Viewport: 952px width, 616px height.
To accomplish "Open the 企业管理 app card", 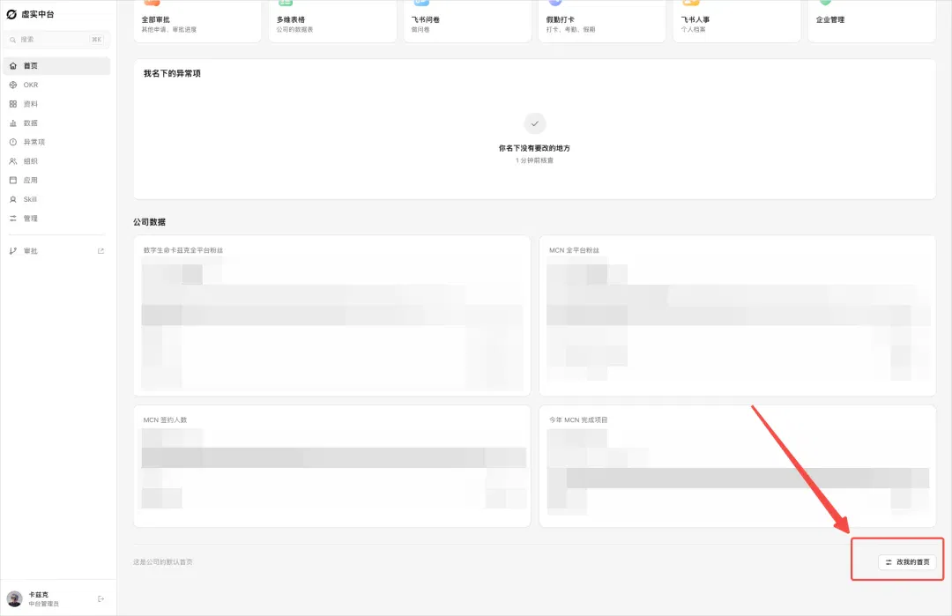I will point(872,21).
